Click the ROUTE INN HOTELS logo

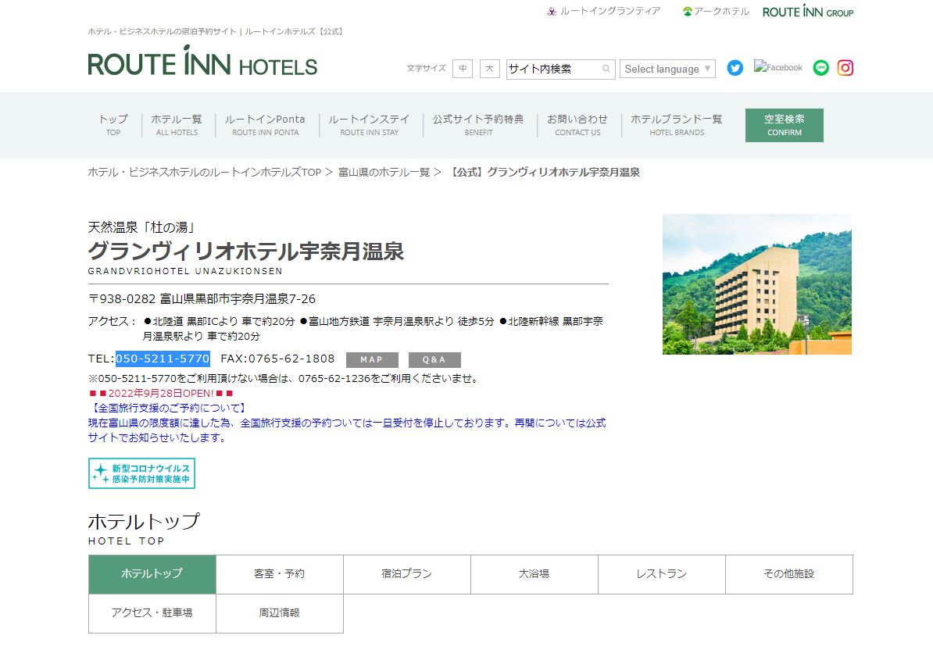202,61
